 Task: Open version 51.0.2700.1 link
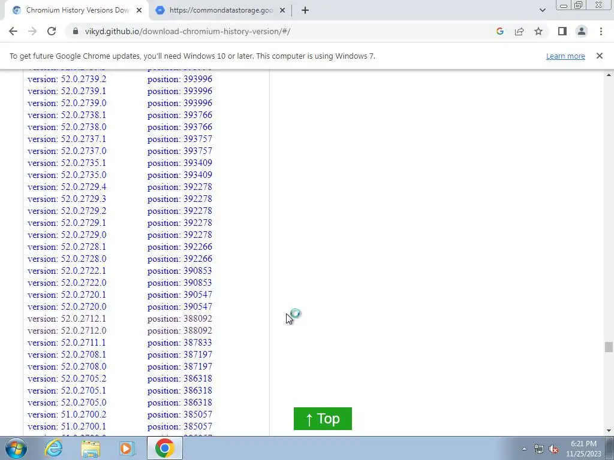tap(67, 426)
